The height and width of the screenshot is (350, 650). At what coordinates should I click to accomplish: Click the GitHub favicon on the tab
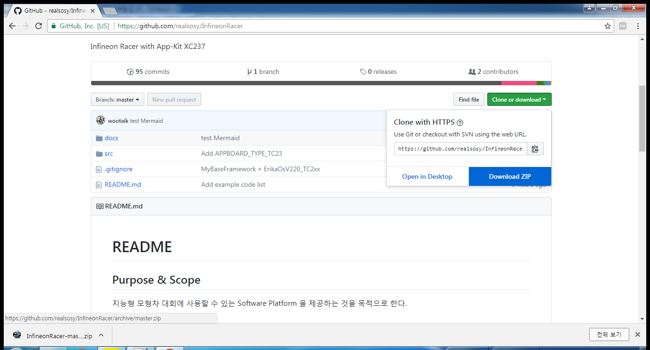[18, 10]
